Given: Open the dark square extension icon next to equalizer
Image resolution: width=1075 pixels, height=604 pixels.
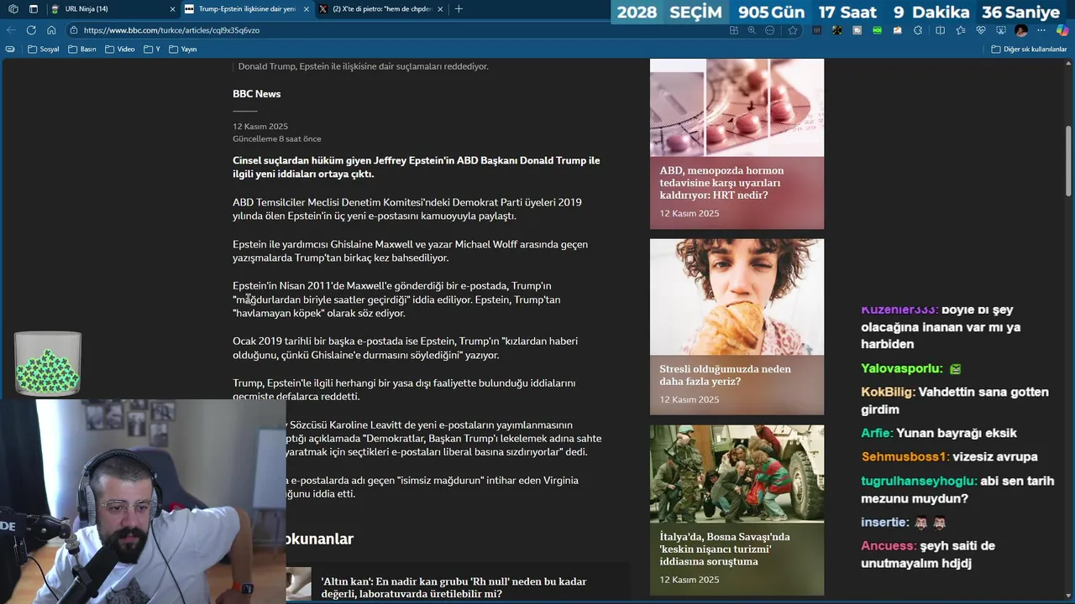Looking at the screenshot, I should (836, 30).
